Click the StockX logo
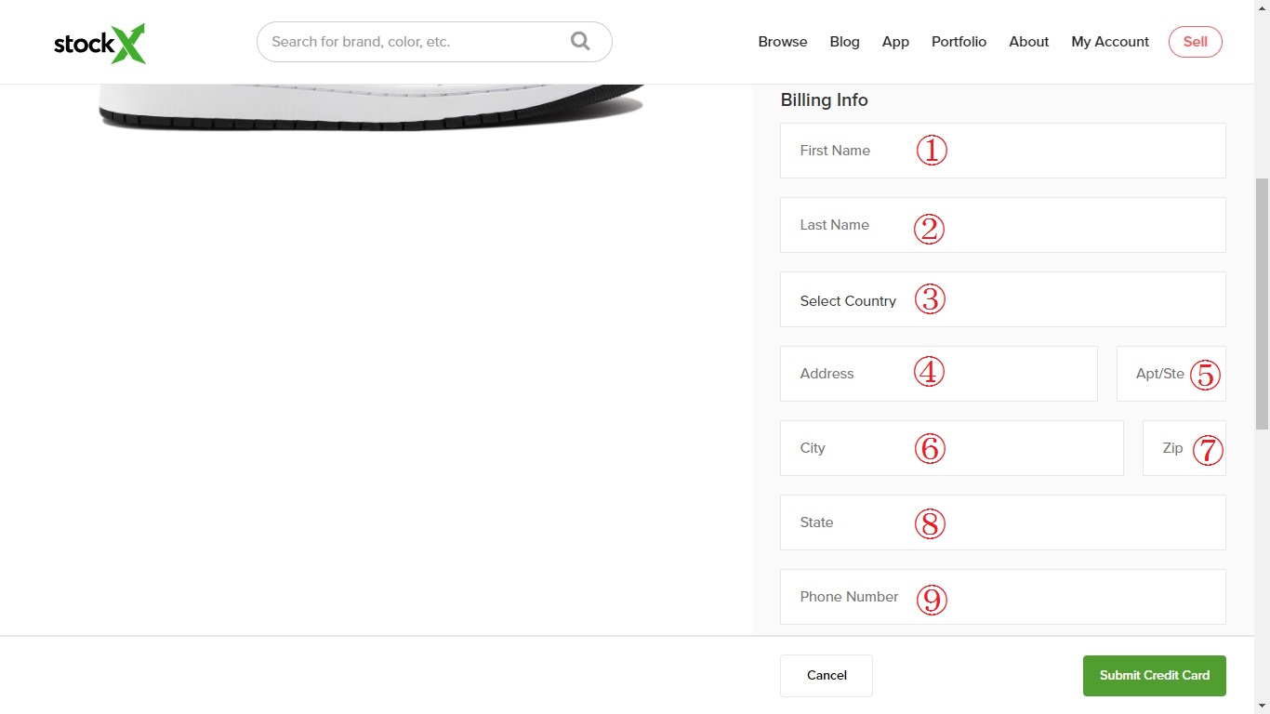 coord(99,43)
